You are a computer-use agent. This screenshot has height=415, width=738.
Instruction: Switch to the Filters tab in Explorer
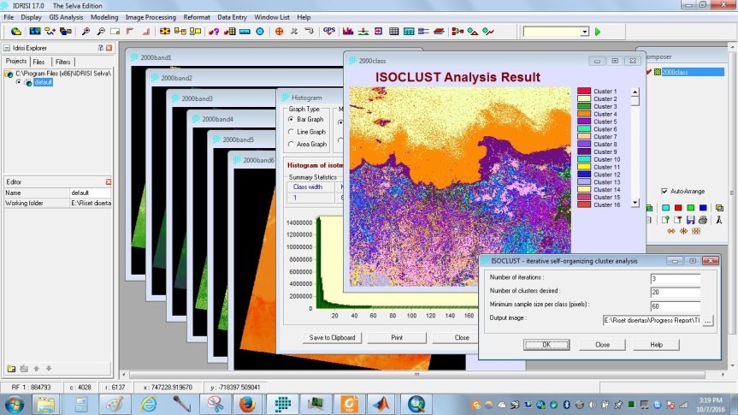62,62
